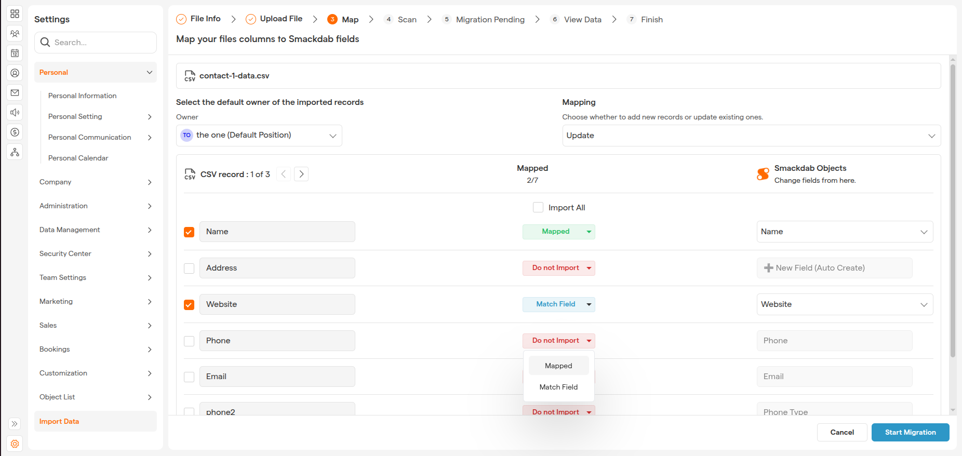
Task: Enable the Import All checkbox
Action: pyautogui.click(x=538, y=208)
